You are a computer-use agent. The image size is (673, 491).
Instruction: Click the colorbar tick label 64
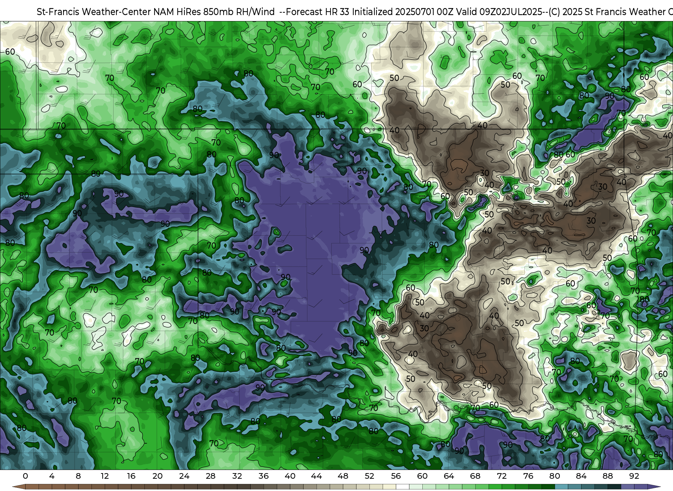tap(449, 476)
